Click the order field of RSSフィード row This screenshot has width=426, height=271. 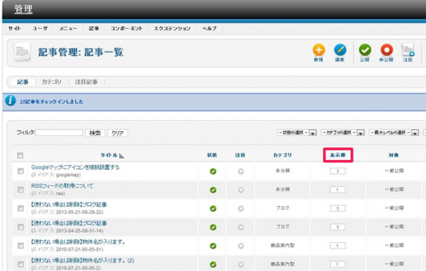point(338,190)
